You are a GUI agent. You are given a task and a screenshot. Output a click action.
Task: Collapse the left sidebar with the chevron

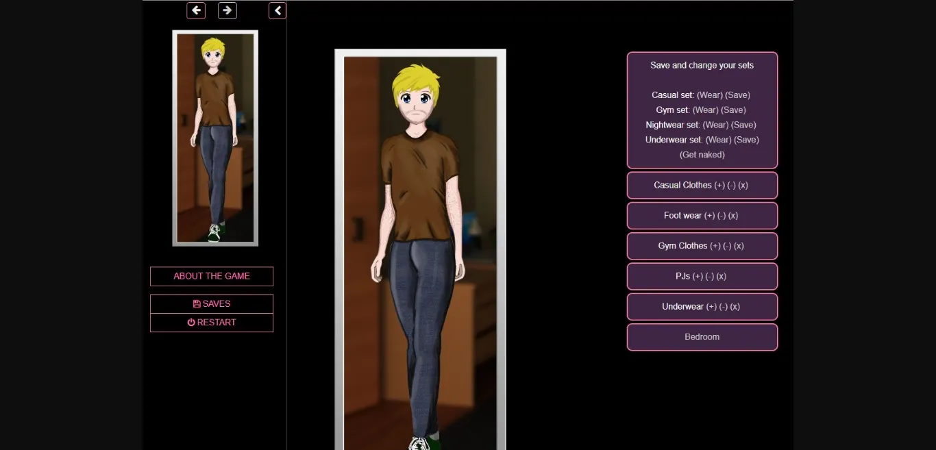click(278, 10)
